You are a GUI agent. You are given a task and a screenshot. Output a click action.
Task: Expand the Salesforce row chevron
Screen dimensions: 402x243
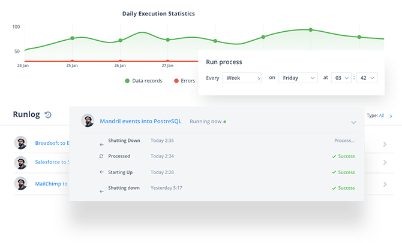(385, 162)
